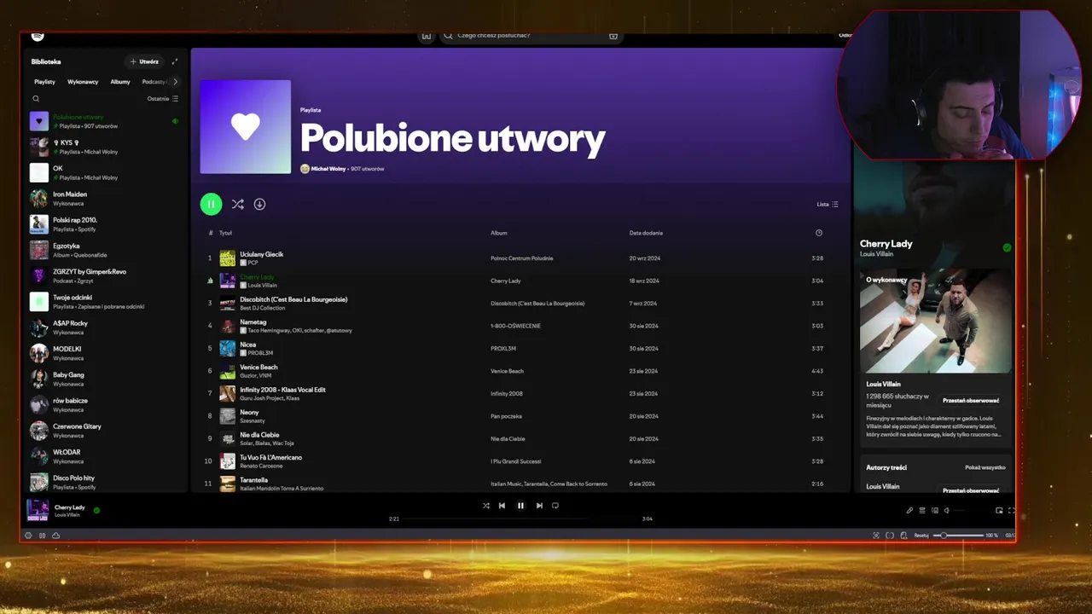
Task: Open Browse icon inside the search bar
Action: coord(613,36)
